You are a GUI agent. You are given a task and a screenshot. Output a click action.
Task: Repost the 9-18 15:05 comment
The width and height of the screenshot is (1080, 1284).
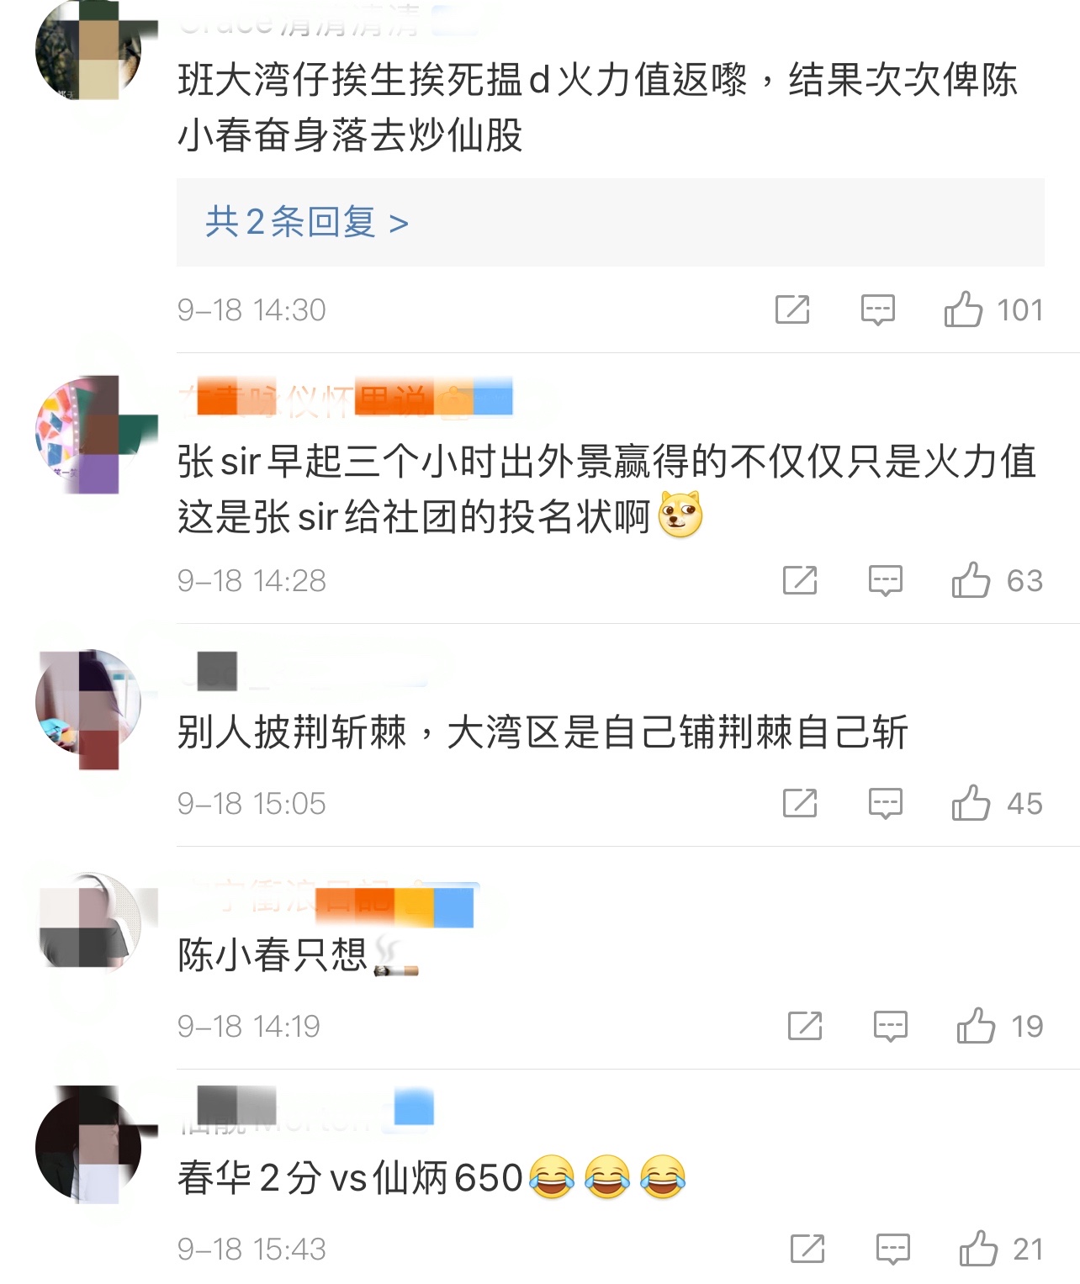(800, 803)
